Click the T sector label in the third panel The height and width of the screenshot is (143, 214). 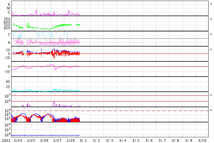[x=9, y=35]
